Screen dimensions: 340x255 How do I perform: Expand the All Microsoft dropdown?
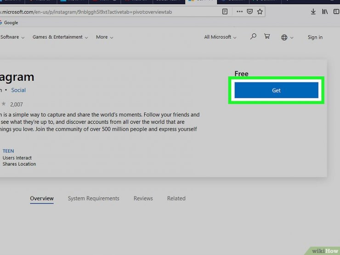coord(220,37)
